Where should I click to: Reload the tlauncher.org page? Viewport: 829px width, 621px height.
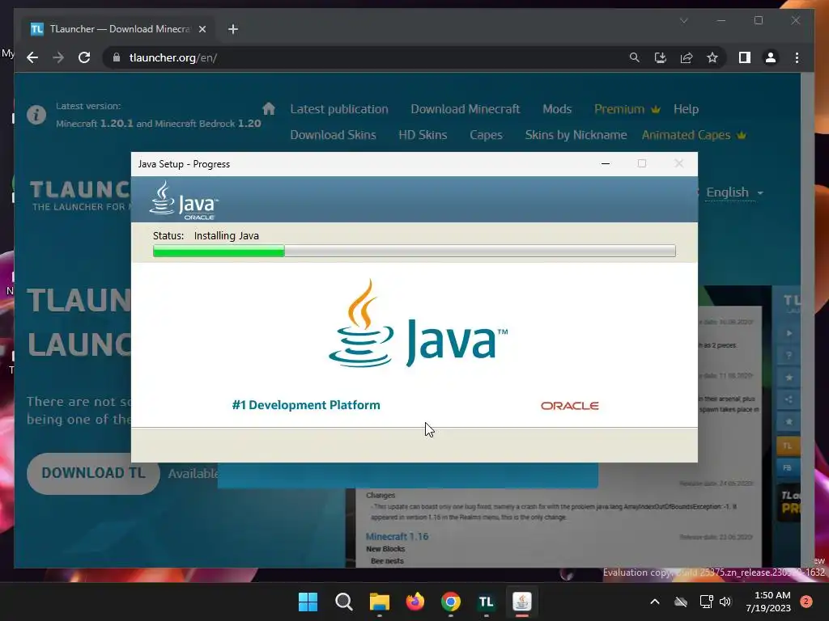[x=84, y=57]
